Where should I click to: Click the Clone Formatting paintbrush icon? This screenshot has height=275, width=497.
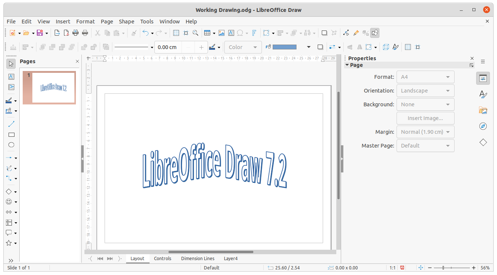tap(134, 33)
